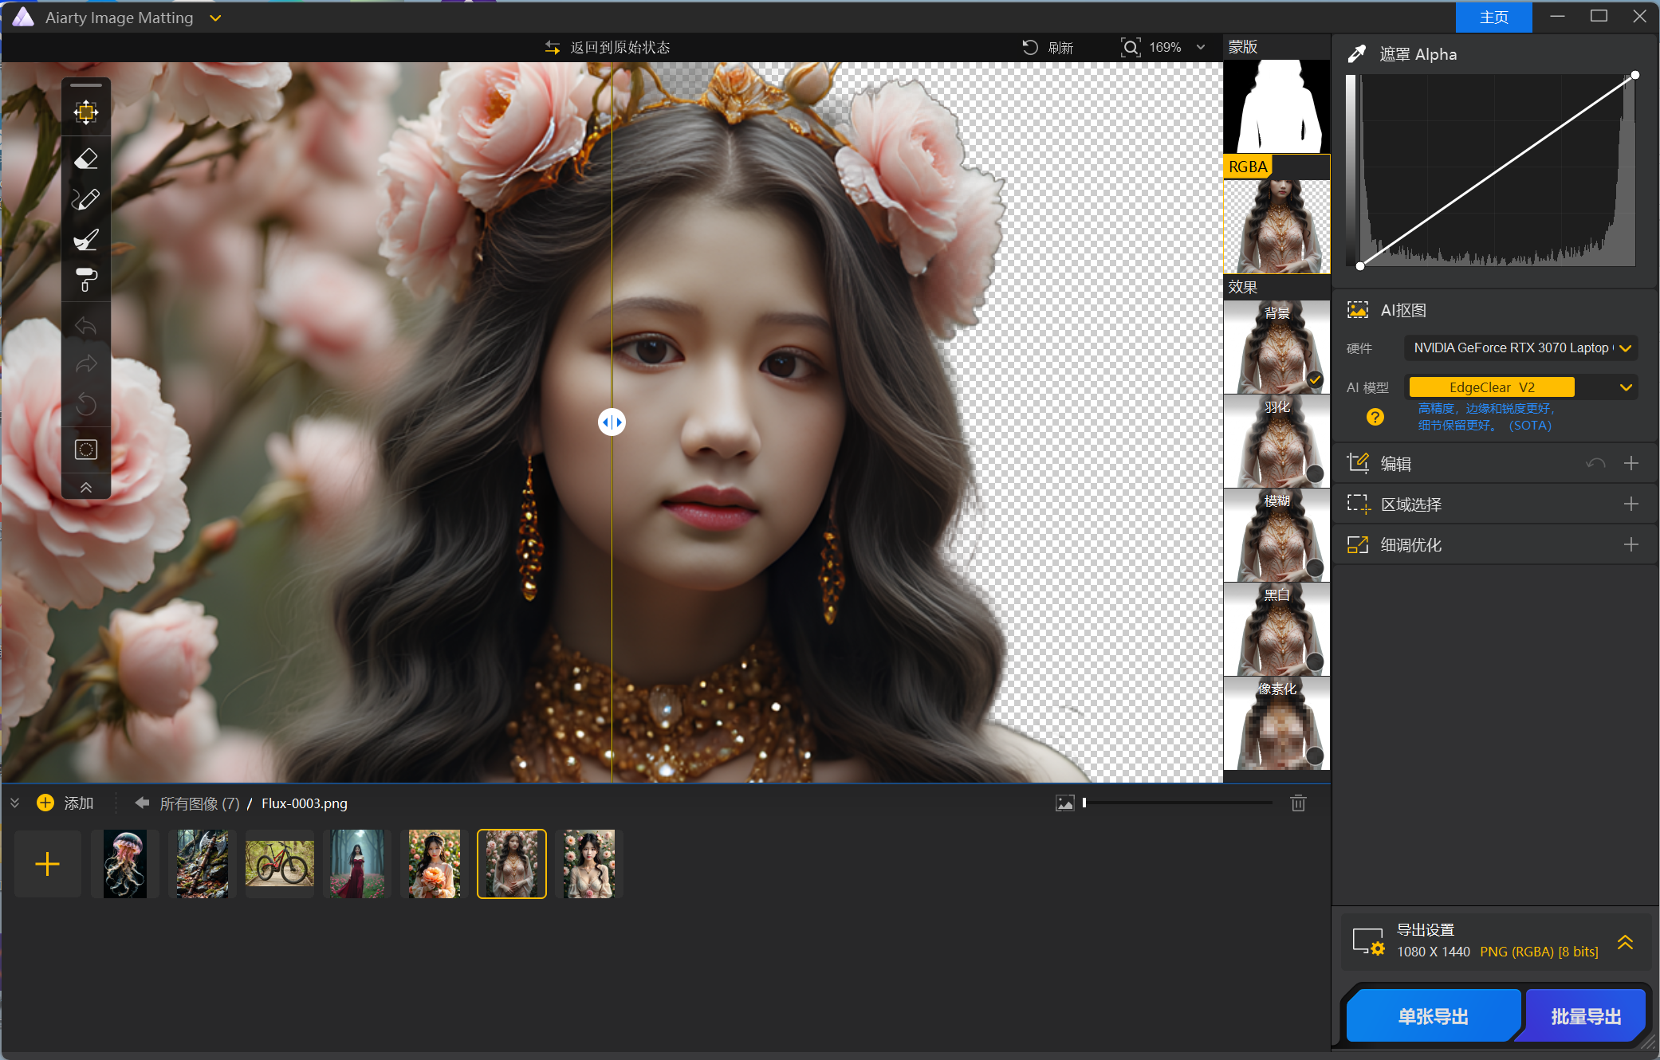Viewport: 1660px width, 1060px height.
Task: Select the bicycle thumbnail
Action: coord(280,864)
